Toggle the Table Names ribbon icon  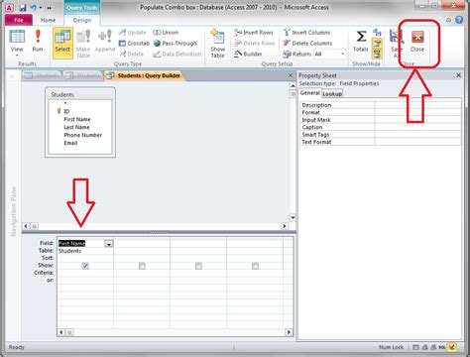click(x=377, y=54)
